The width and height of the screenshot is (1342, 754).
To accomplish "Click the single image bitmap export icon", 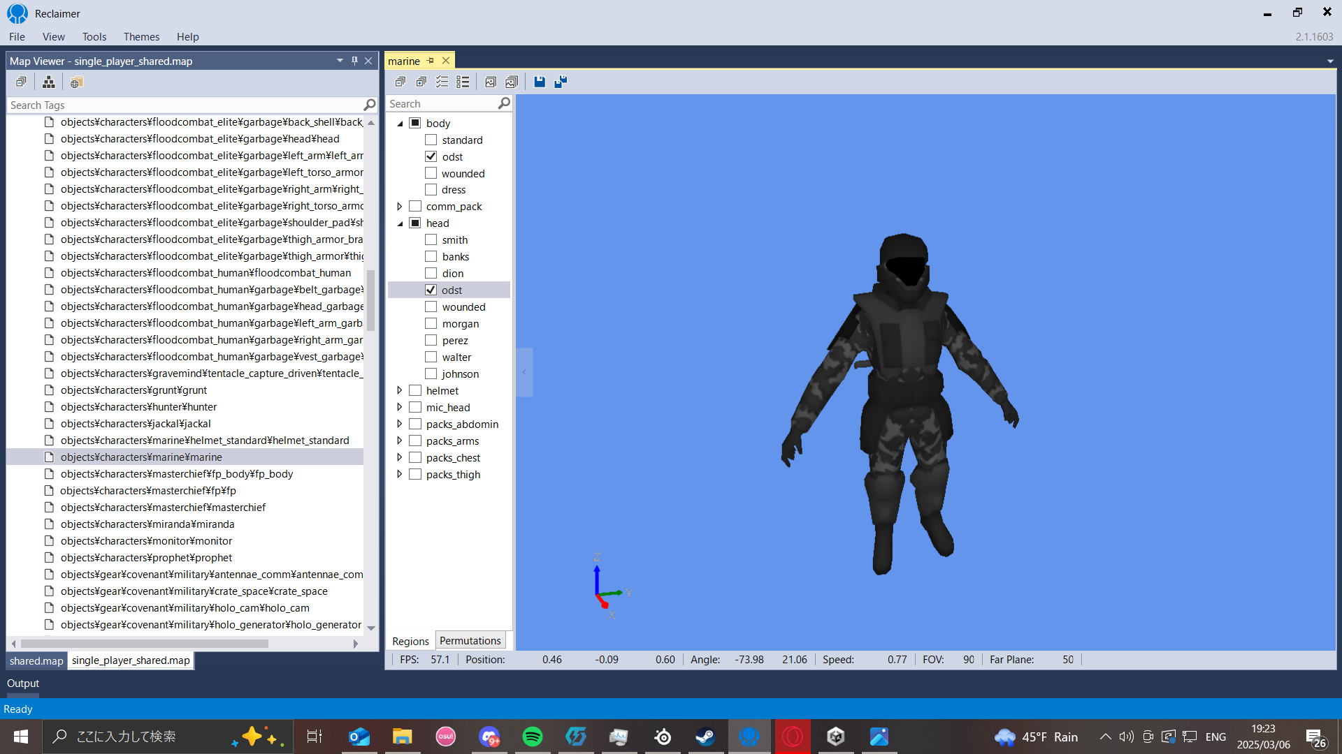I will [491, 82].
